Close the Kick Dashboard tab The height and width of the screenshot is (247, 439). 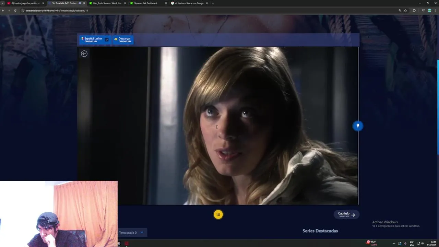(166, 3)
